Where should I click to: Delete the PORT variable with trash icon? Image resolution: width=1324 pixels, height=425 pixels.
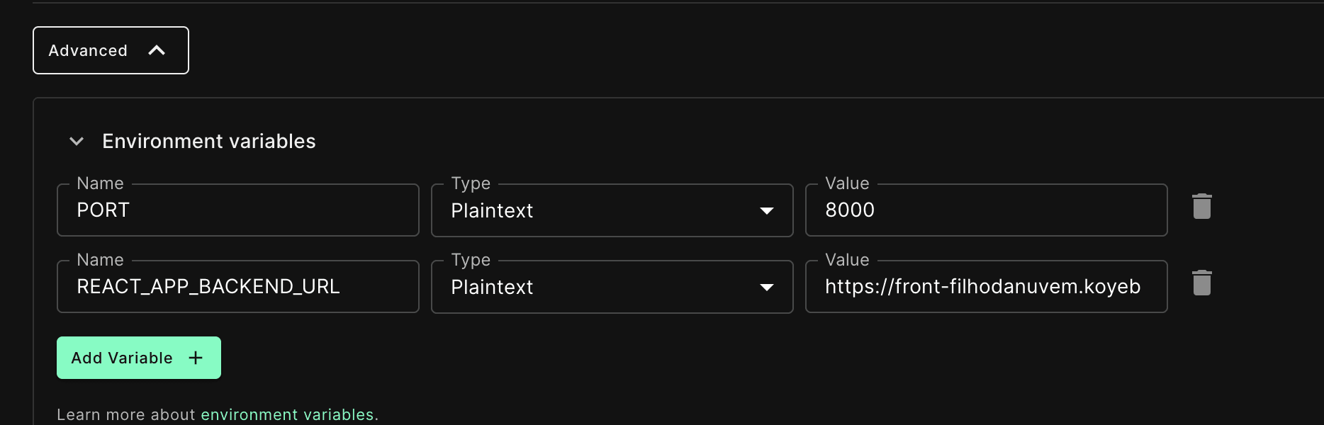[x=1201, y=207]
